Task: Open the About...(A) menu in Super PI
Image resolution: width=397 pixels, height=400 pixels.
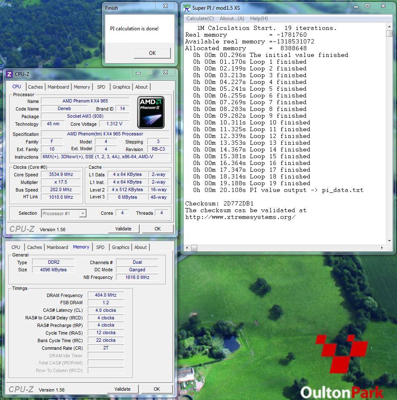Action: click(232, 19)
